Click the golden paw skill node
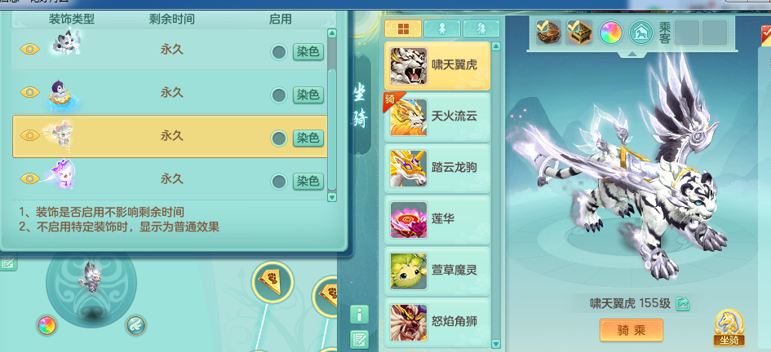 pyautogui.click(x=273, y=282)
